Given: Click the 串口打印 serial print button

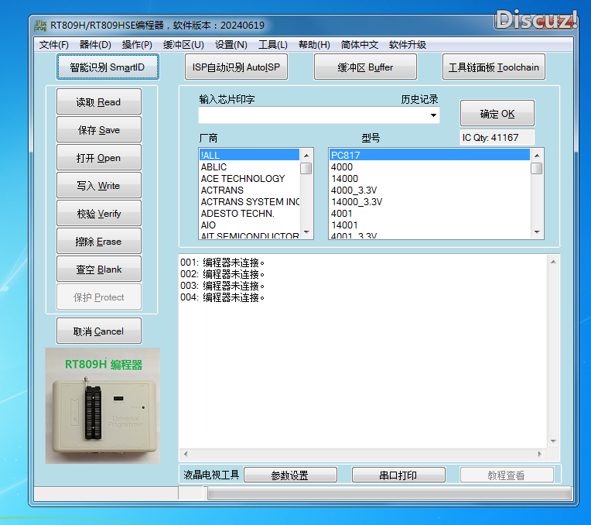Looking at the screenshot, I should 398,475.
